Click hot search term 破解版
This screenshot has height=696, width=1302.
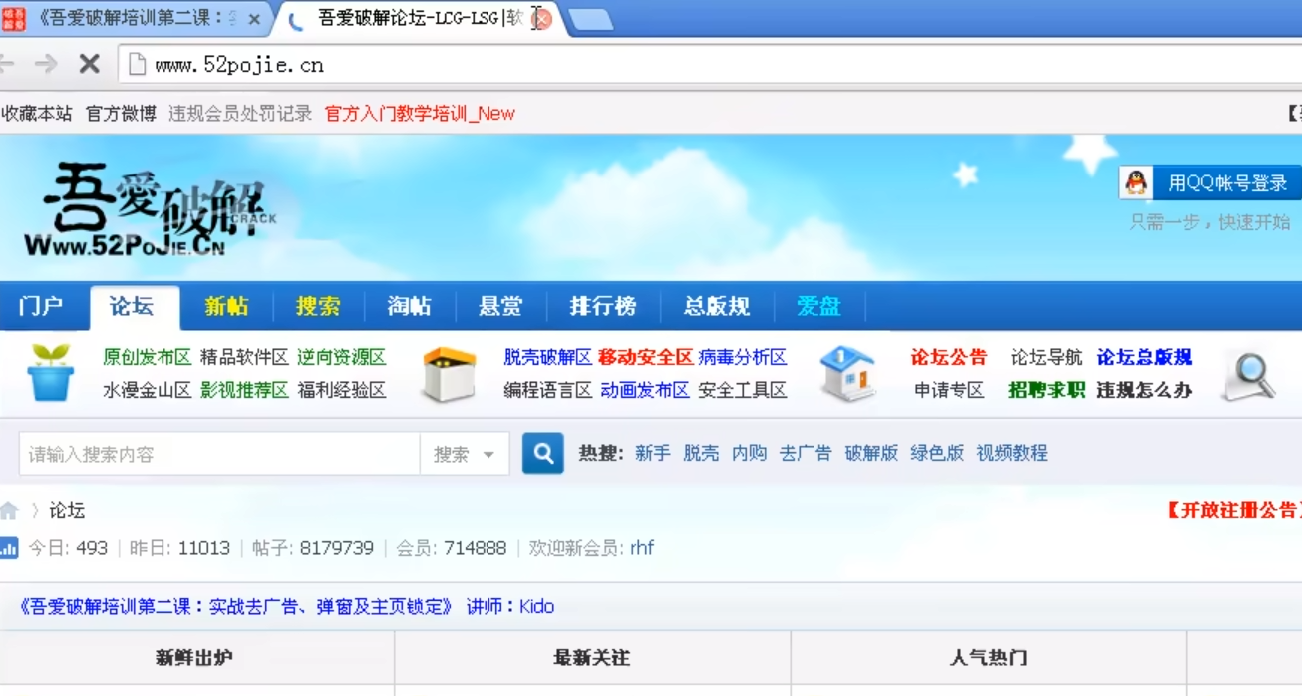(x=871, y=453)
